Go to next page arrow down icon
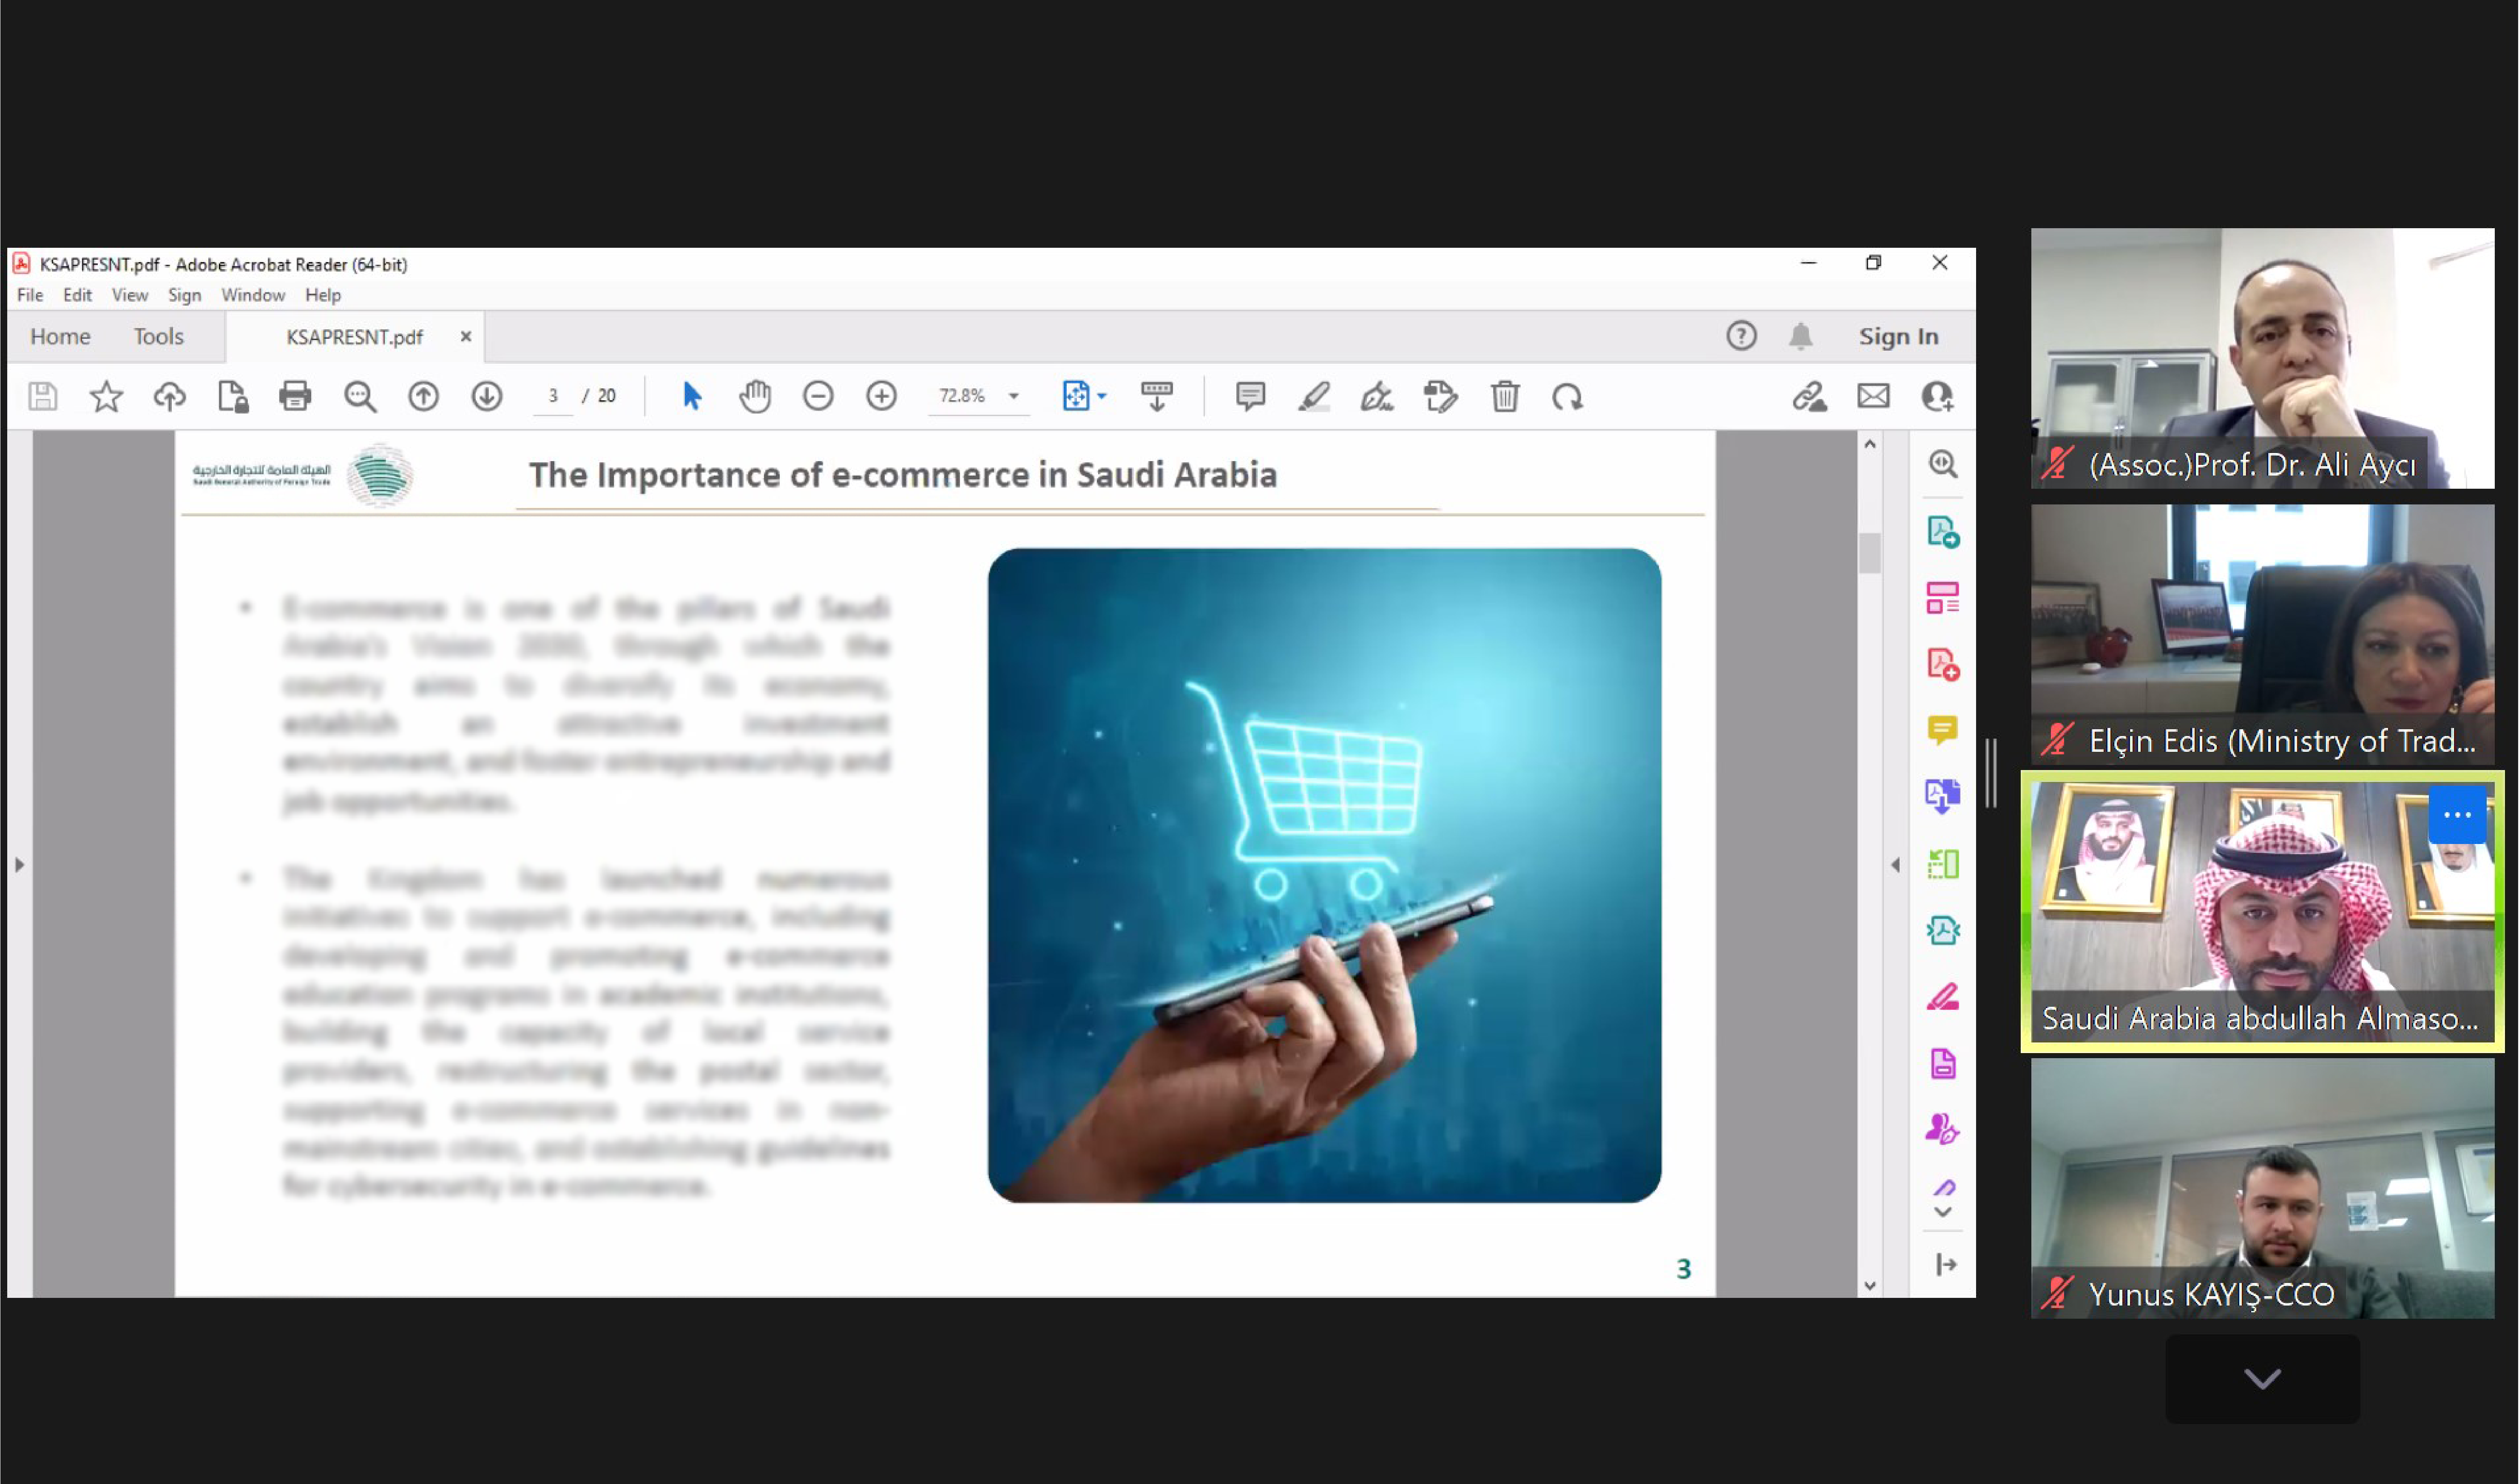This screenshot has height=1484, width=2519. click(487, 396)
